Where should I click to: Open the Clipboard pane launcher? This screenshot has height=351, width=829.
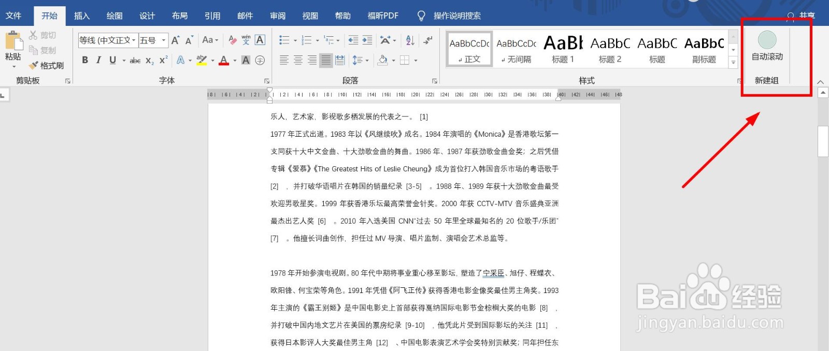point(68,81)
